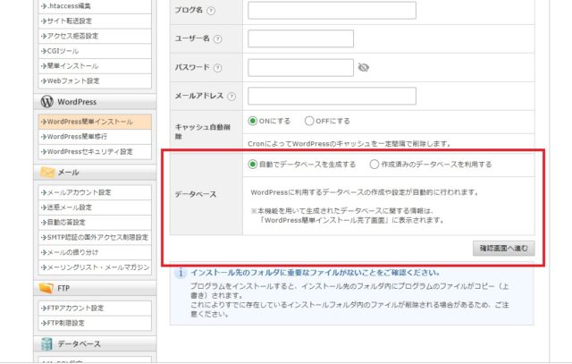Click the ブログ名 input field
The width and height of the screenshot is (572, 364).
332,10
